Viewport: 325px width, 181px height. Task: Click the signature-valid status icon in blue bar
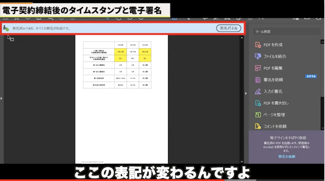coord(6,28)
